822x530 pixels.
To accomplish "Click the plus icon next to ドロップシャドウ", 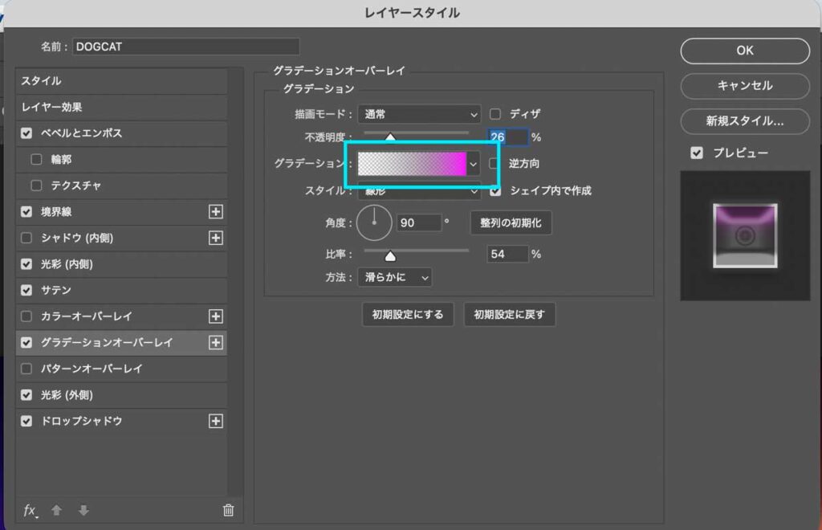I will 215,421.
